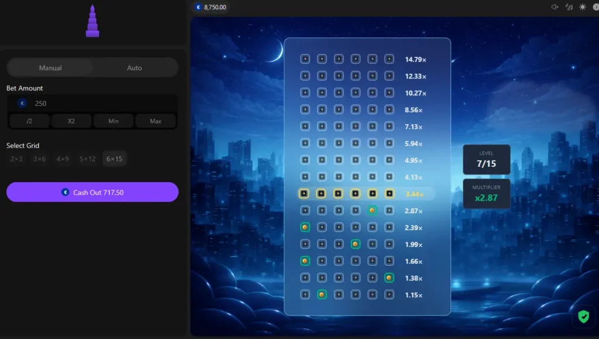
Task: Click the LEVEL 7/15 panel
Action: [486, 159]
